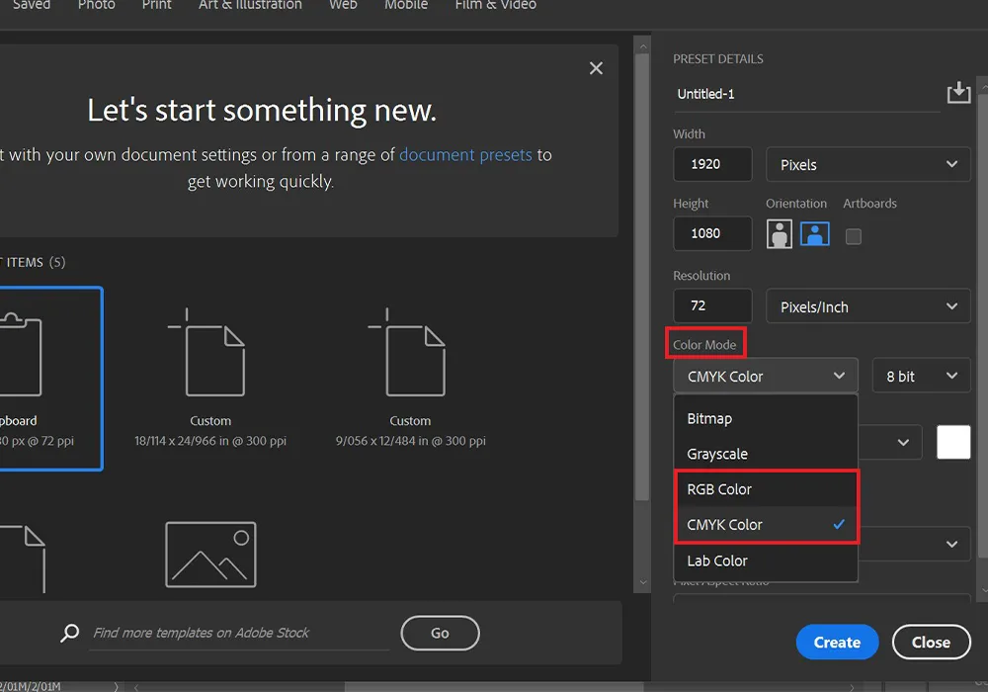The height and width of the screenshot is (692, 988).
Task: Click the Create button
Action: [838, 643]
